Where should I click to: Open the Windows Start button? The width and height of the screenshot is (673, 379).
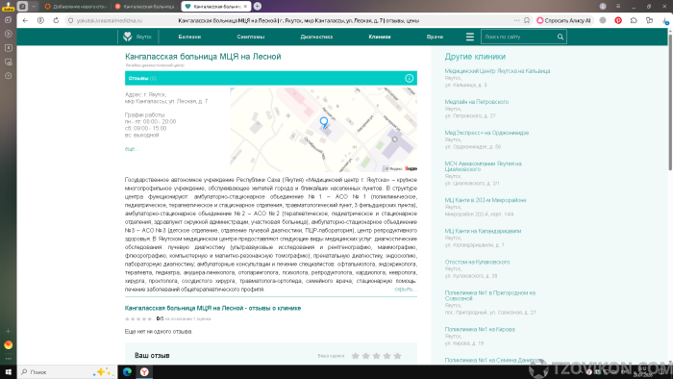pos(8,371)
